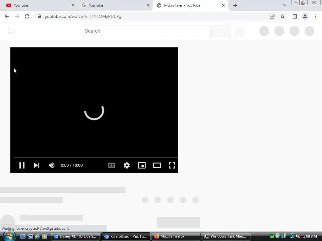Open the browser side panel
The width and height of the screenshot is (322, 241).
pyautogui.click(x=295, y=16)
